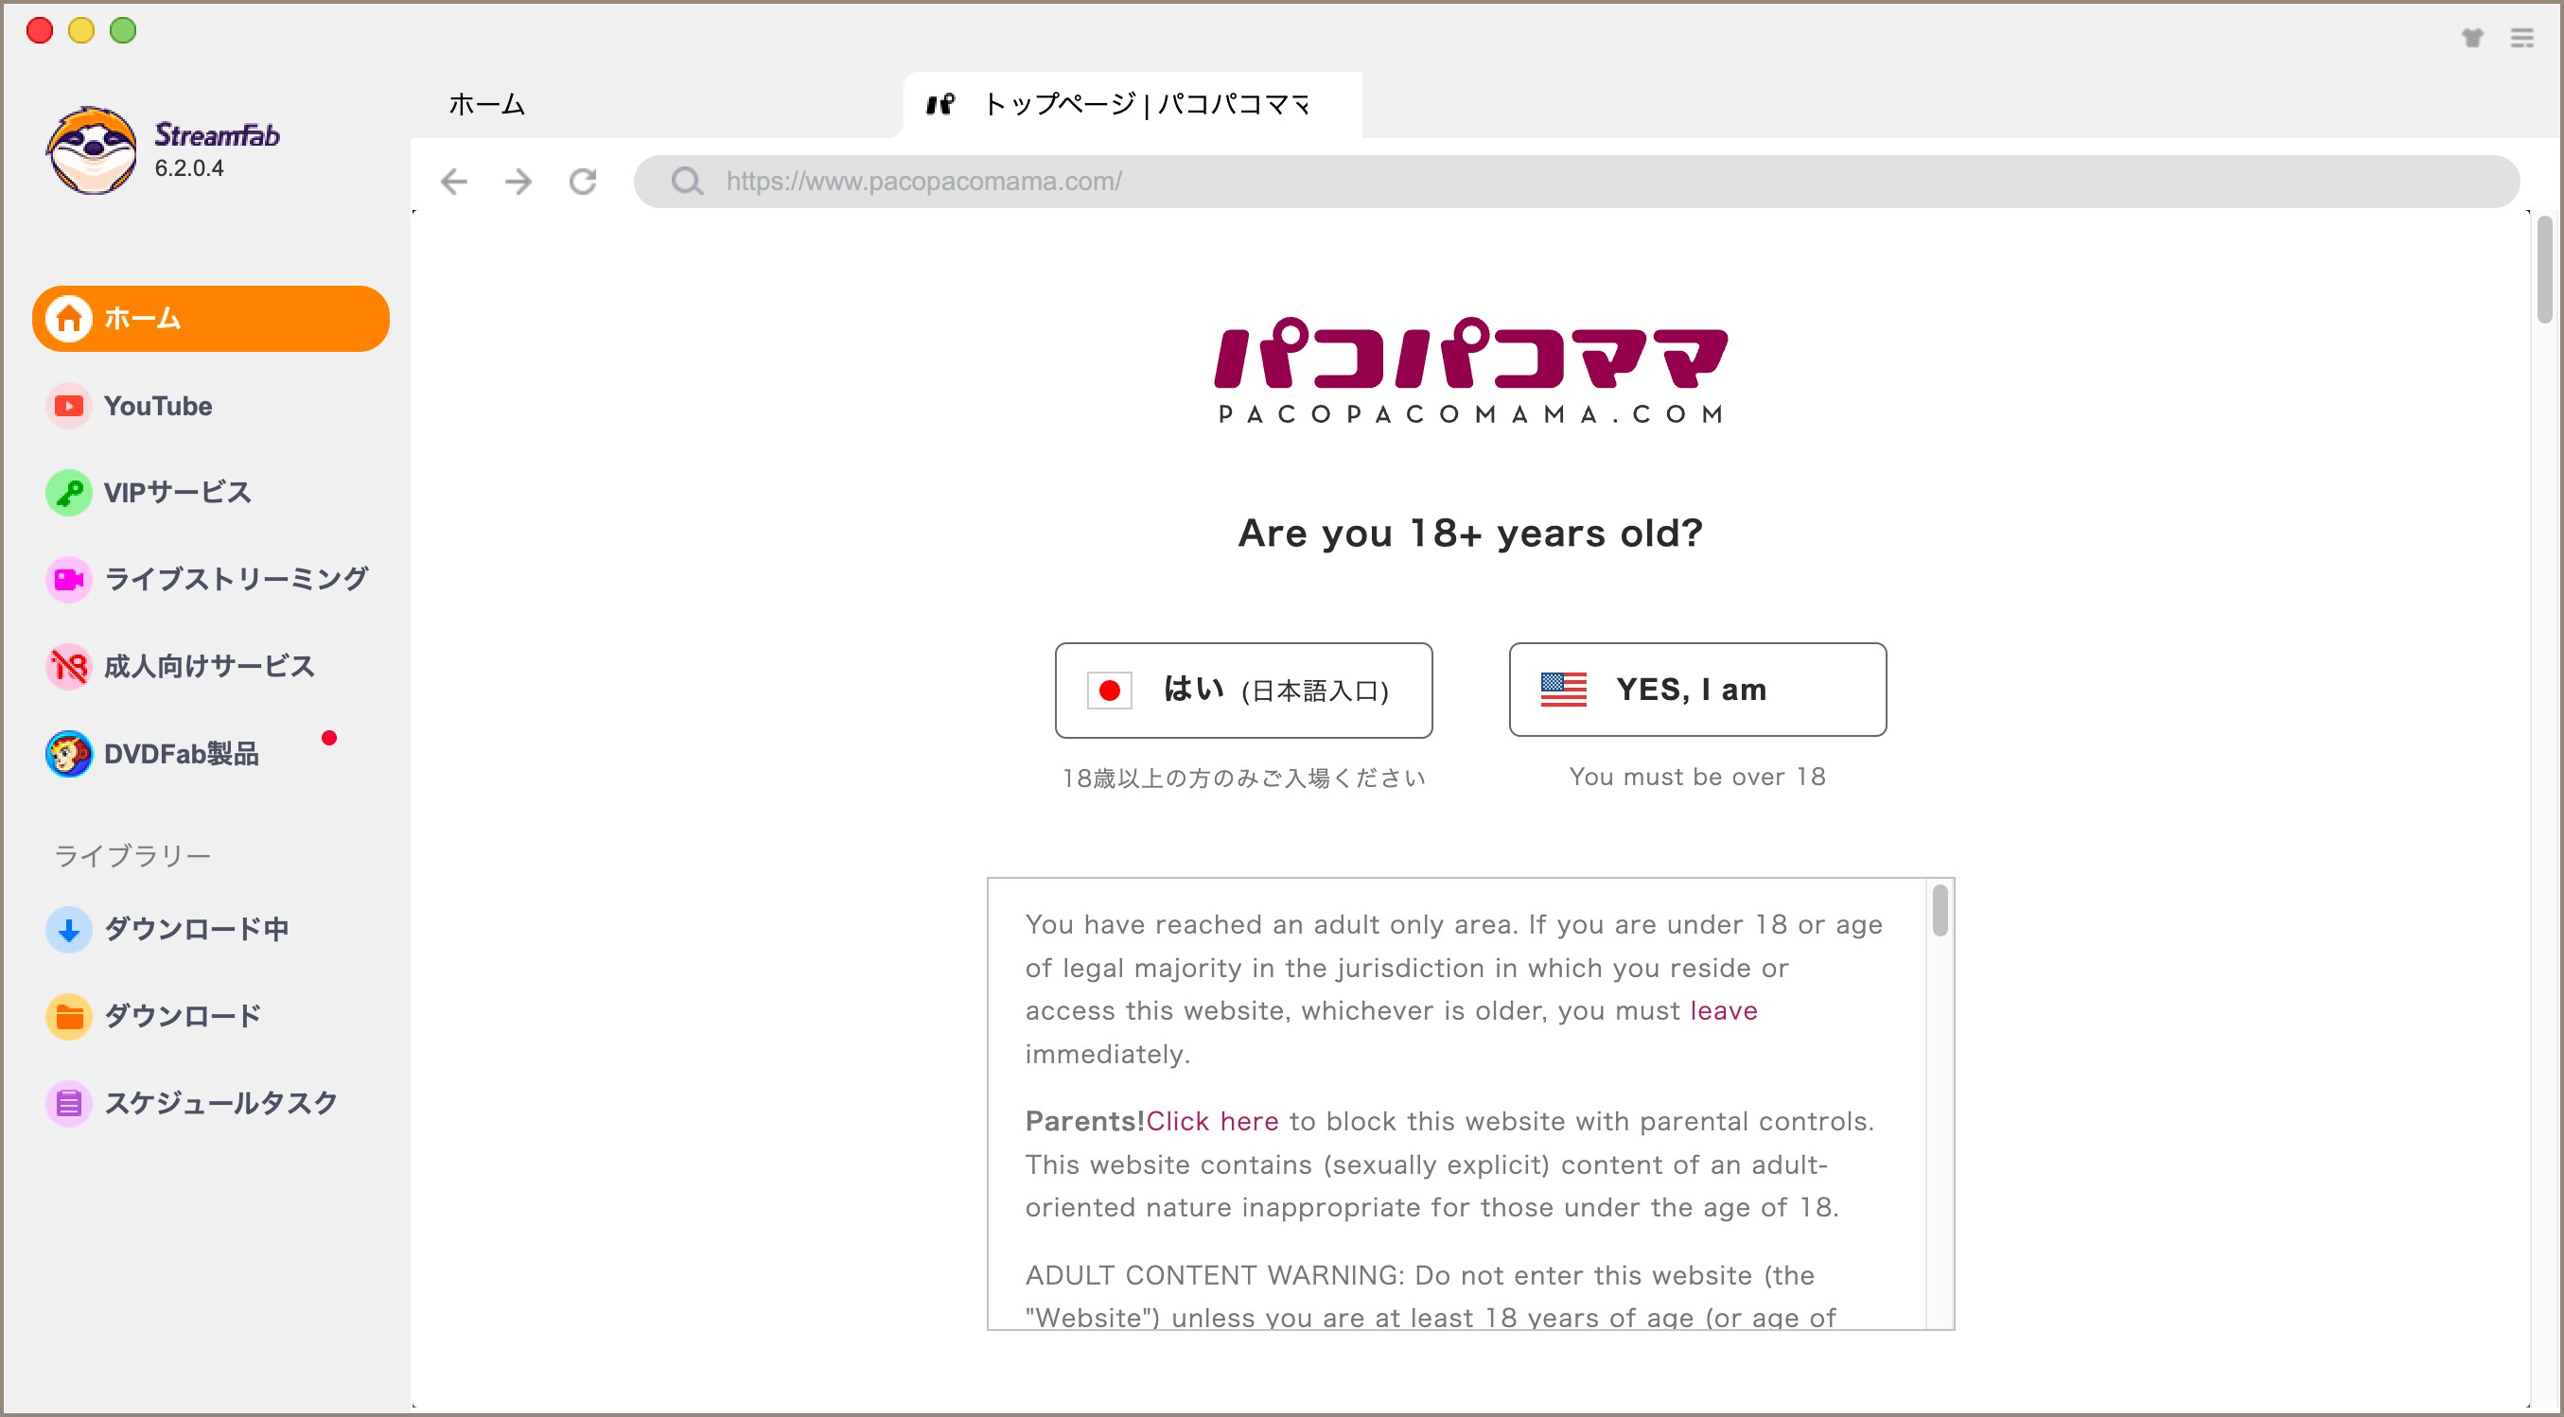Click the orange home icon in the sidebar
This screenshot has height=1417, width=2564.
[69, 319]
